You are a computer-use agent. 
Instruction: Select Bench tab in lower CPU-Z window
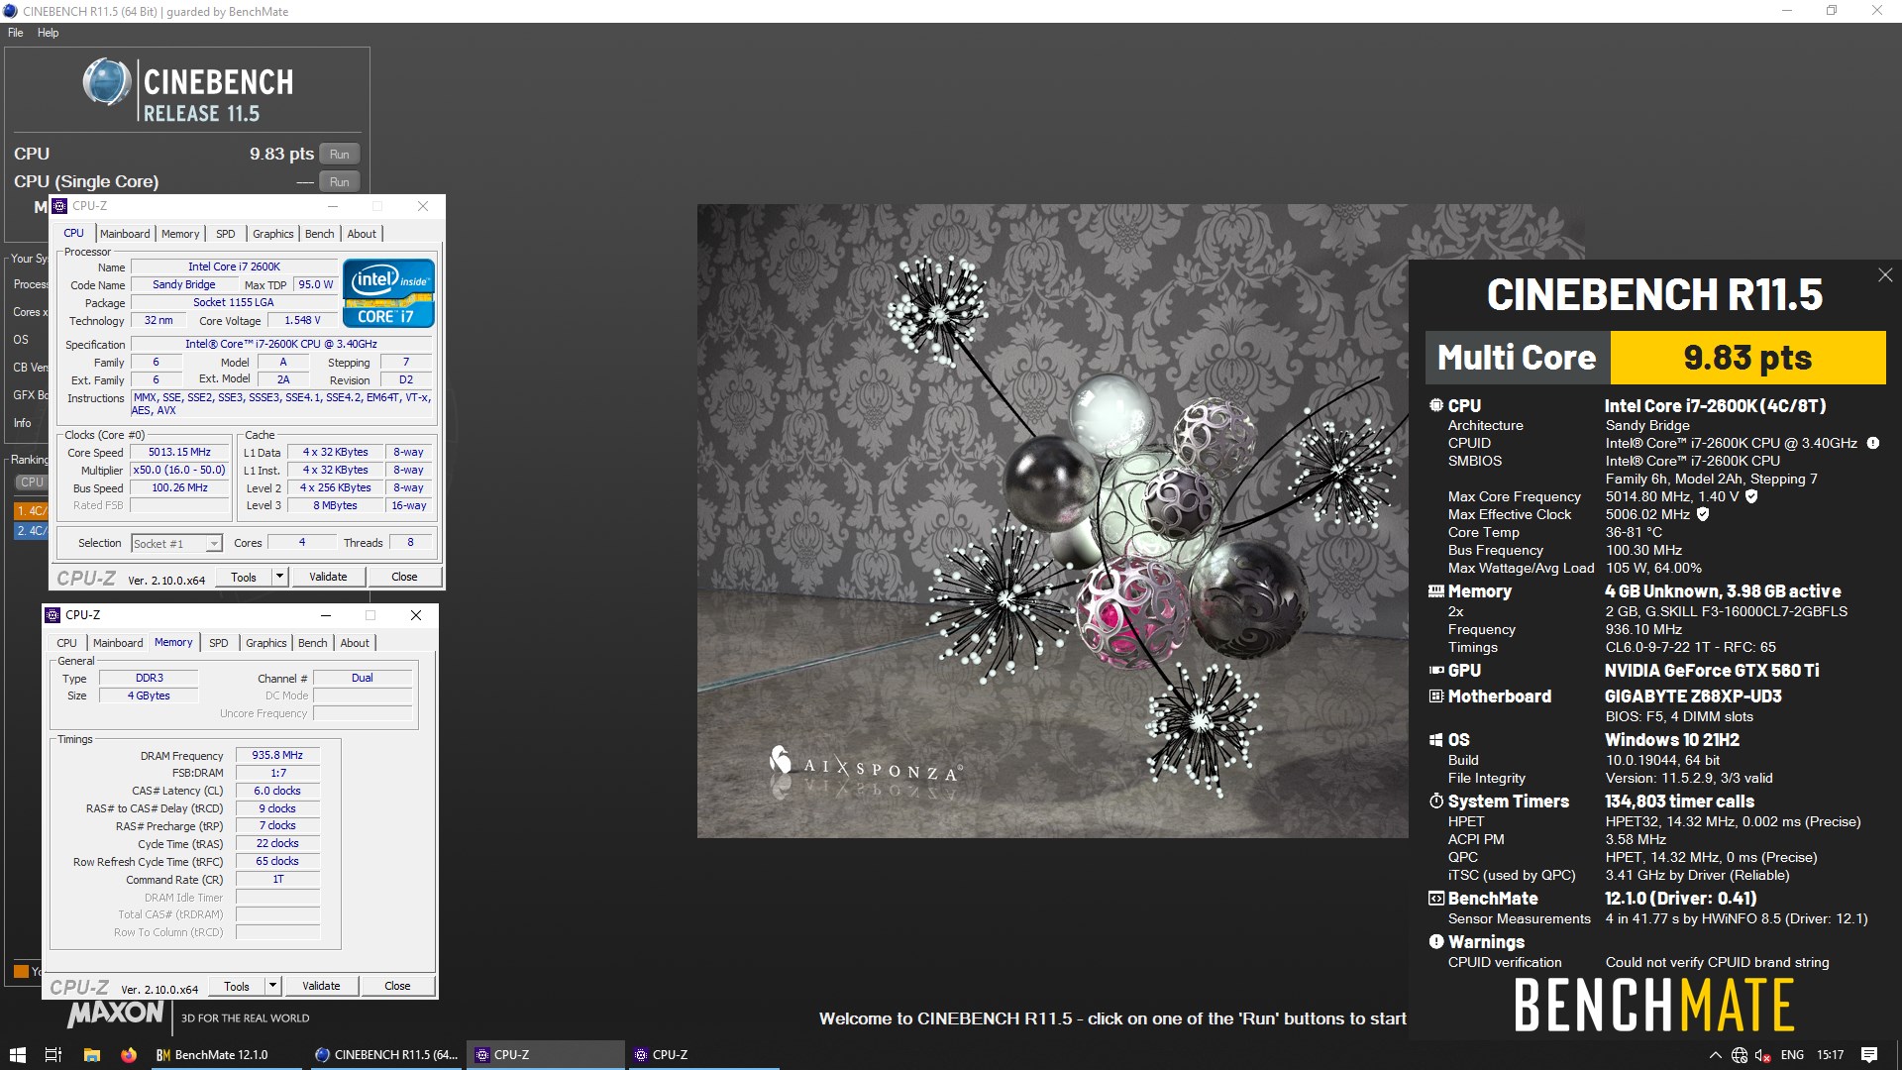pos(312,643)
